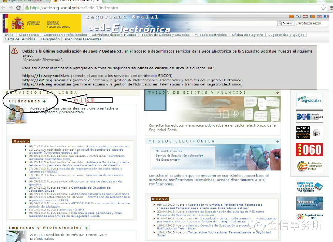Click the browser forward arrow
Viewport: 333px width, 242px height.
pos(11,8)
